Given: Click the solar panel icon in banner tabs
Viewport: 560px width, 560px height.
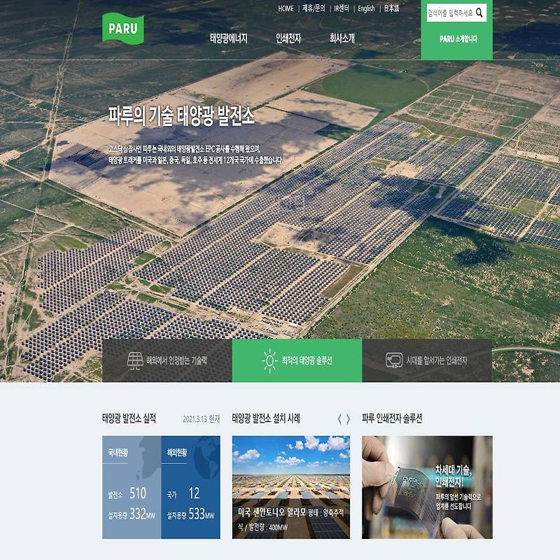Looking at the screenshot, I should click(135, 360).
